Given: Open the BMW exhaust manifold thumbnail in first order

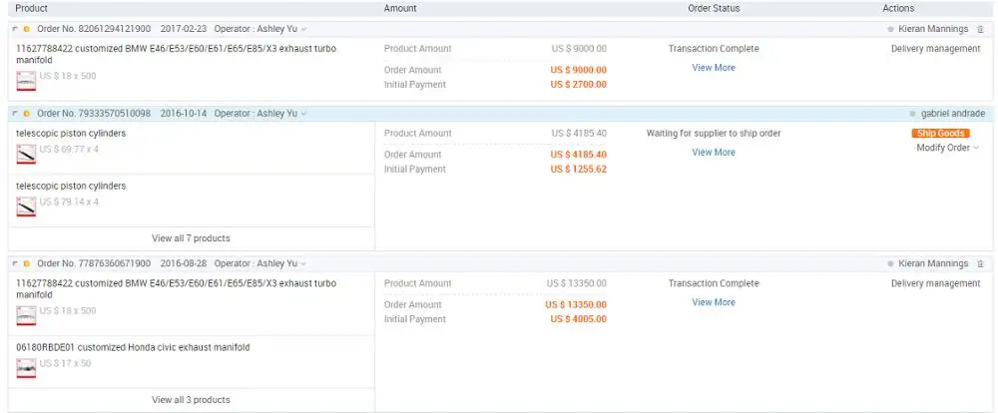Looking at the screenshot, I should pos(27,80).
